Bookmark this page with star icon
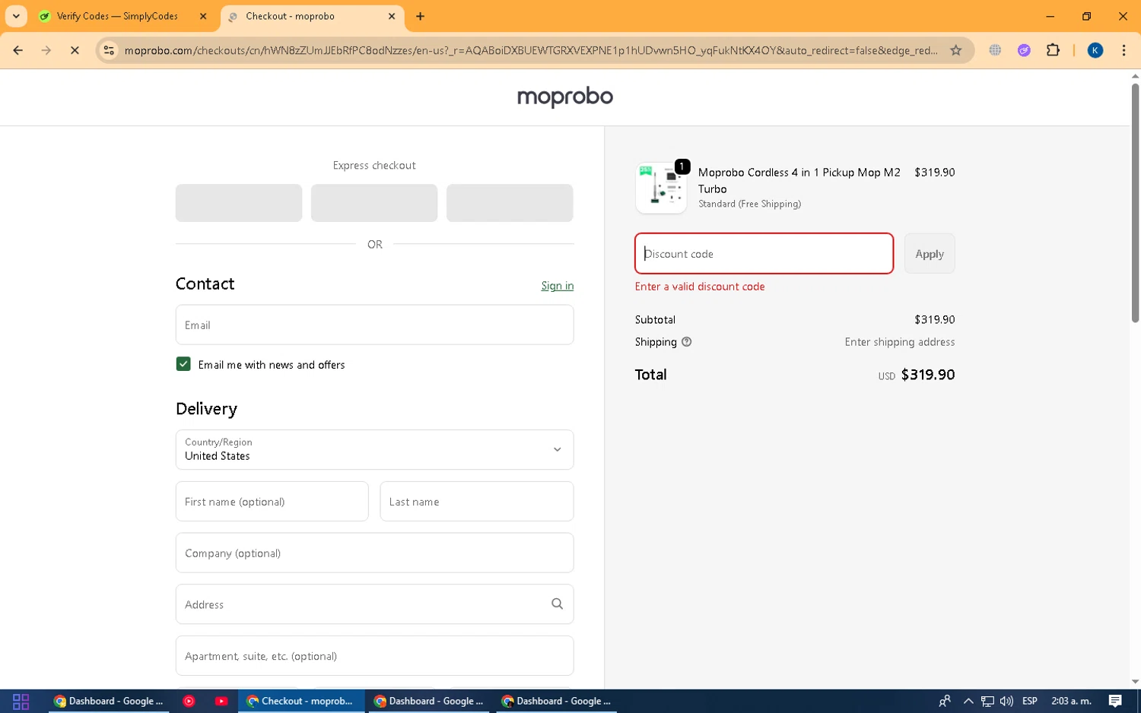This screenshot has width=1141, height=713. (956, 50)
